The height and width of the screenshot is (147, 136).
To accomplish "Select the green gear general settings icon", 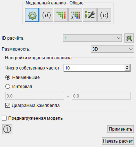I will click(32, 15).
